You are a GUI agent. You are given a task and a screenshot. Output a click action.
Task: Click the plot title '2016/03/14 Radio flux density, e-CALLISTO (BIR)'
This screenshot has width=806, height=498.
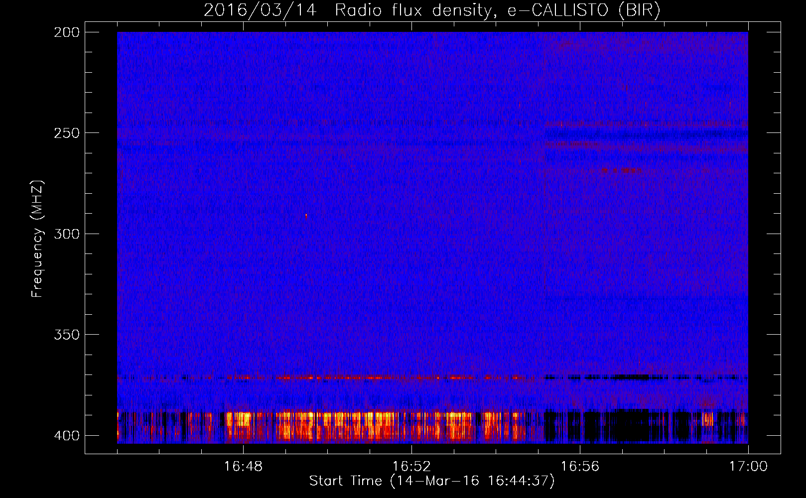[432, 10]
